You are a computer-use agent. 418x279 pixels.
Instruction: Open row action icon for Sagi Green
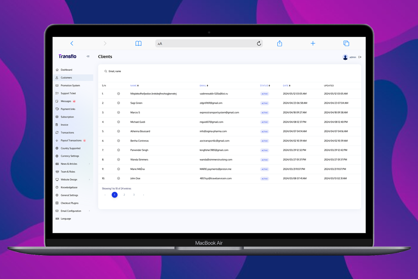118,103
